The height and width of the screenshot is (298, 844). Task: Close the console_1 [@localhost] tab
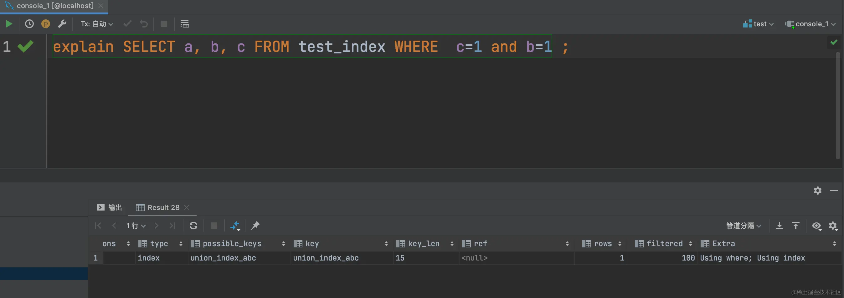click(101, 6)
